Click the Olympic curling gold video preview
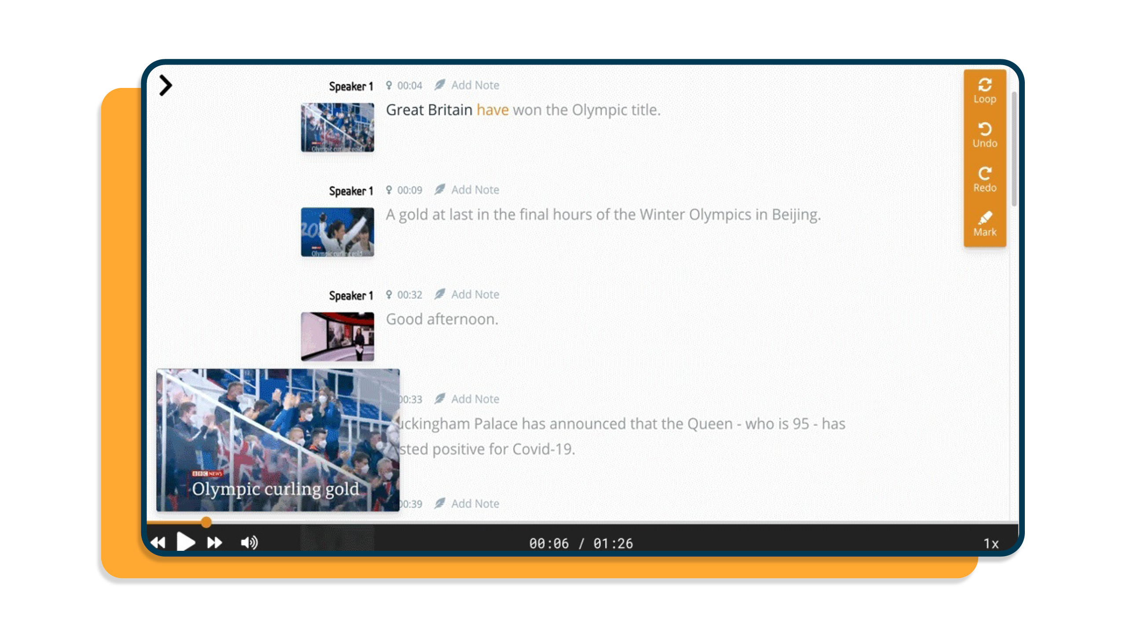1126x633 pixels. (278, 440)
